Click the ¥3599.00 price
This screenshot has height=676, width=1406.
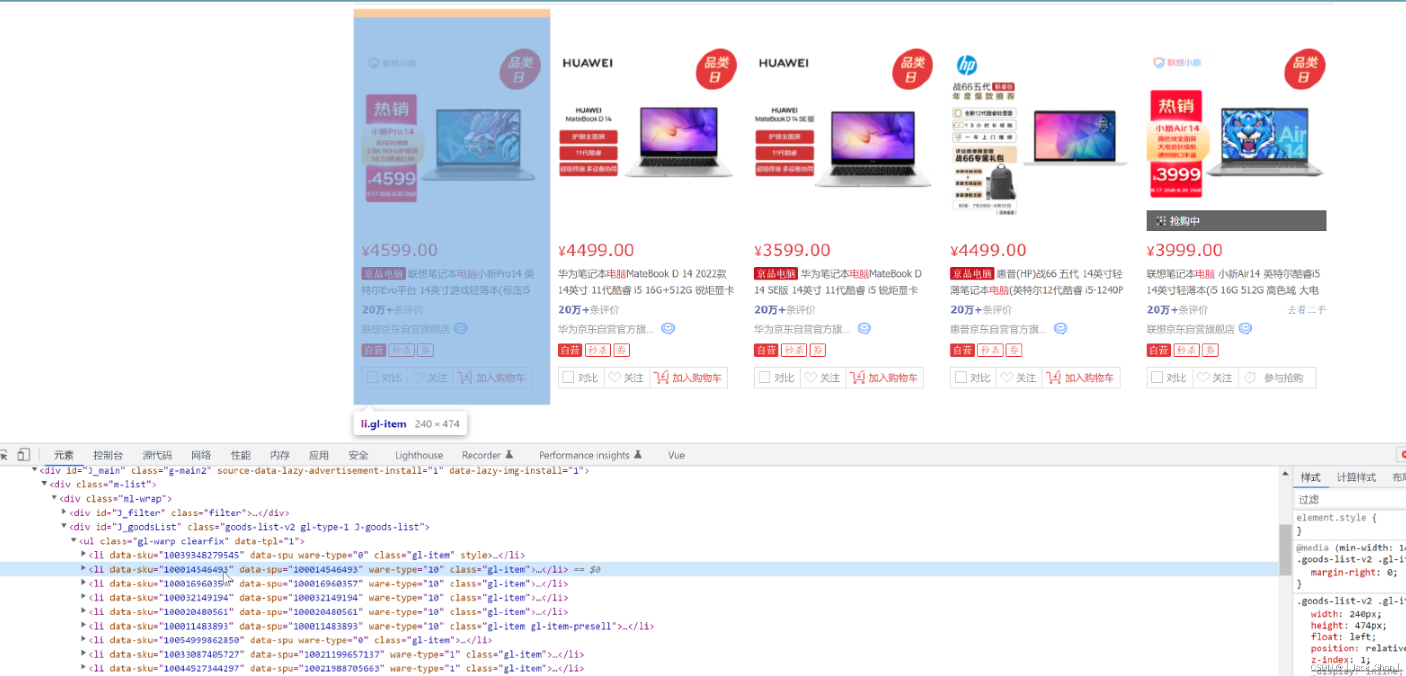tap(792, 250)
